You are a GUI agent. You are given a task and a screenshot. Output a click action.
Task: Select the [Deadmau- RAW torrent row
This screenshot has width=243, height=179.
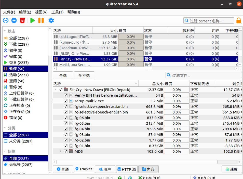click(x=146, y=48)
